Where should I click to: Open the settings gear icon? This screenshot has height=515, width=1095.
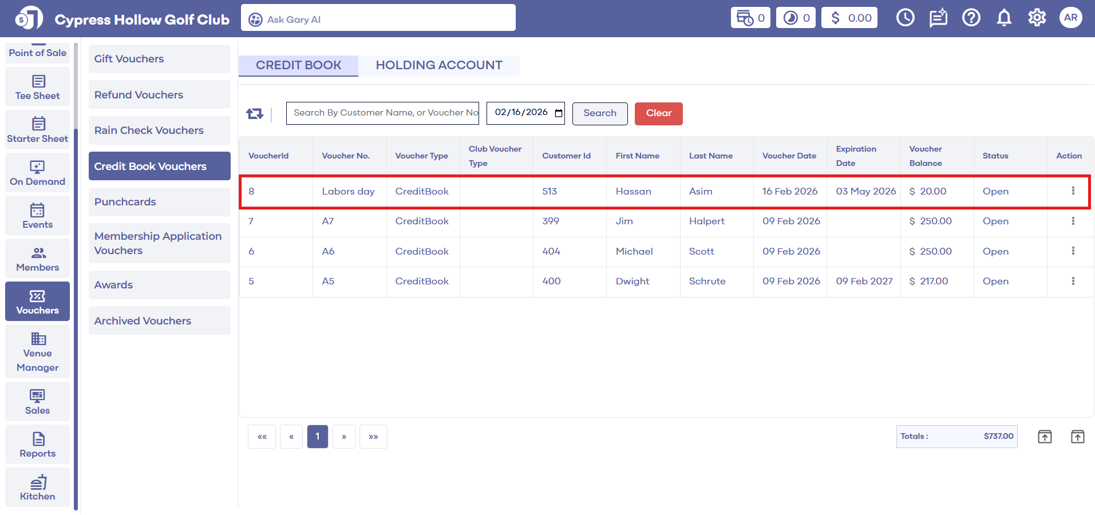coord(1037,18)
